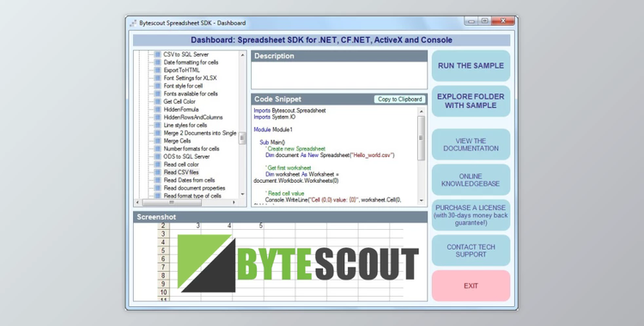
Task: Select Read format type of cells
Action: coord(192,196)
